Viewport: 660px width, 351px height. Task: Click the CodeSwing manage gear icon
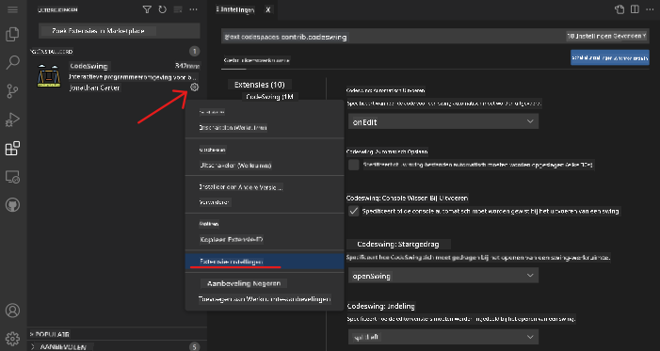[x=194, y=88]
